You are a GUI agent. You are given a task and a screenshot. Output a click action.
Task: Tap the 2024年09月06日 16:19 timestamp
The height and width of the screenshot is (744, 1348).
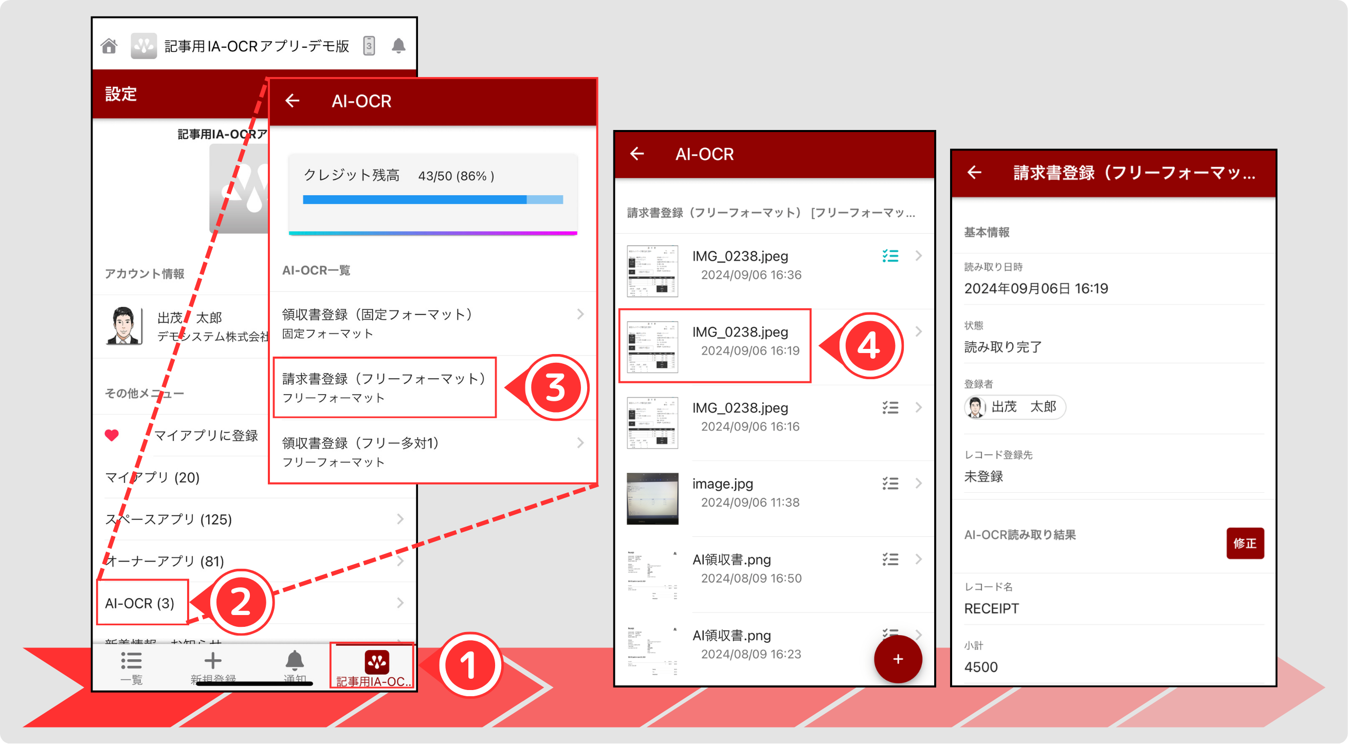[1035, 288]
